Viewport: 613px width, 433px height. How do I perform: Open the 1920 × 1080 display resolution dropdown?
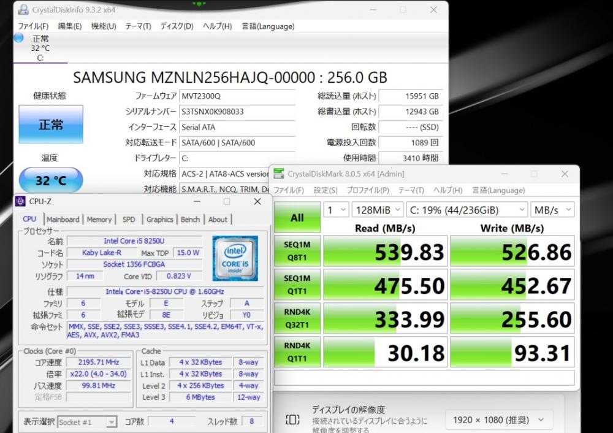pyautogui.click(x=499, y=420)
